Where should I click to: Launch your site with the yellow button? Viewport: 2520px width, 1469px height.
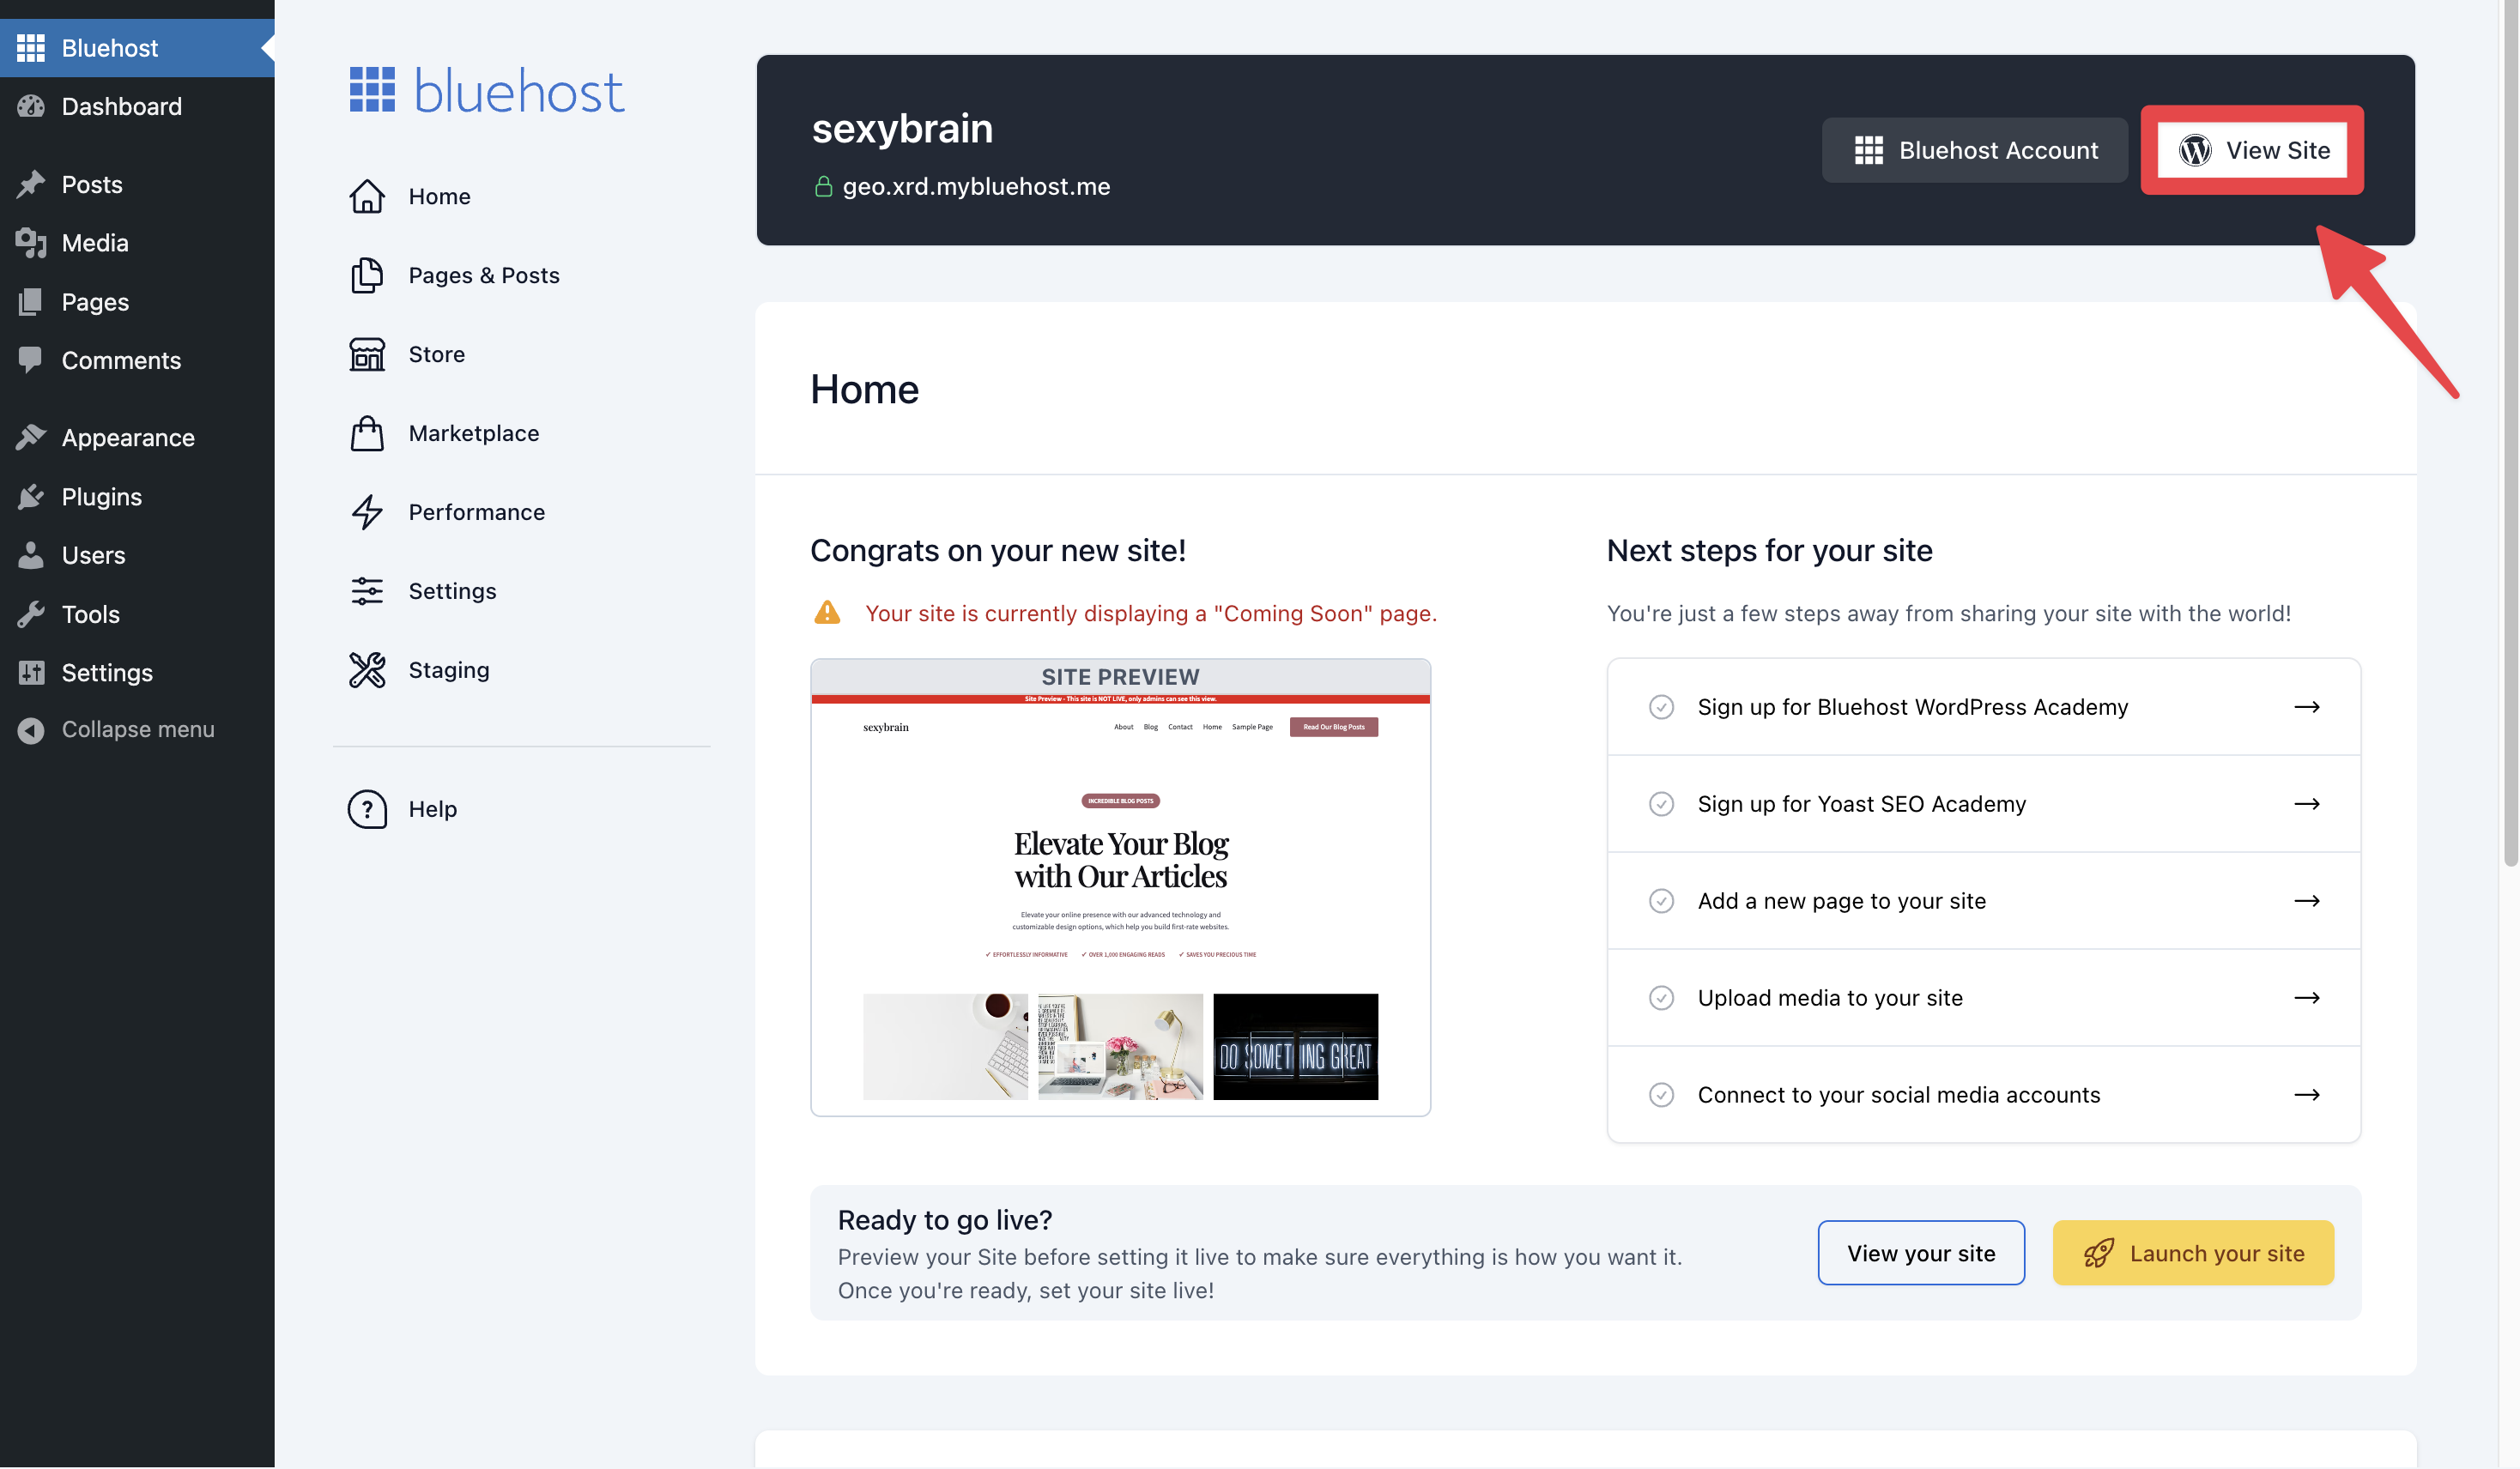click(x=2193, y=1253)
